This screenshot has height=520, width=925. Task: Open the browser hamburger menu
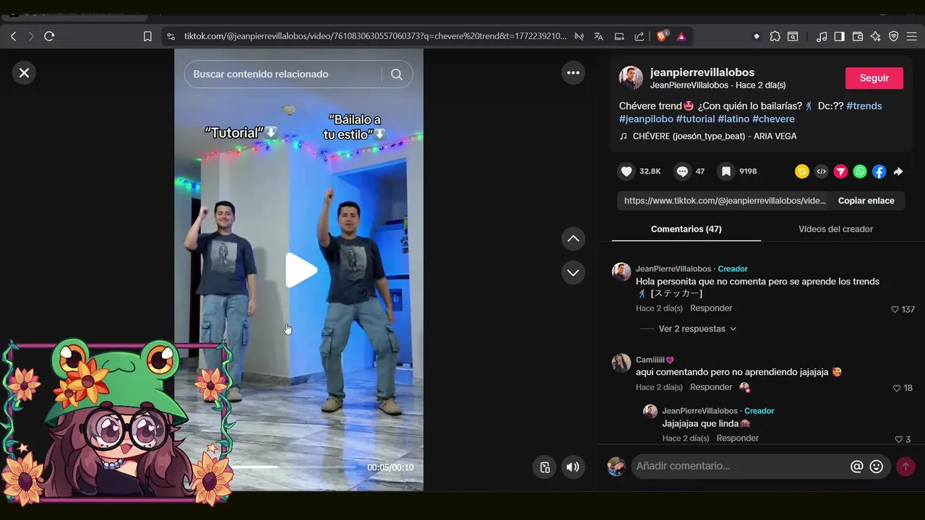tap(912, 36)
